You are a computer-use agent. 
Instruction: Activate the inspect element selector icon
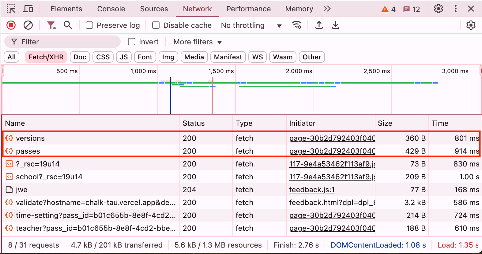point(11,9)
